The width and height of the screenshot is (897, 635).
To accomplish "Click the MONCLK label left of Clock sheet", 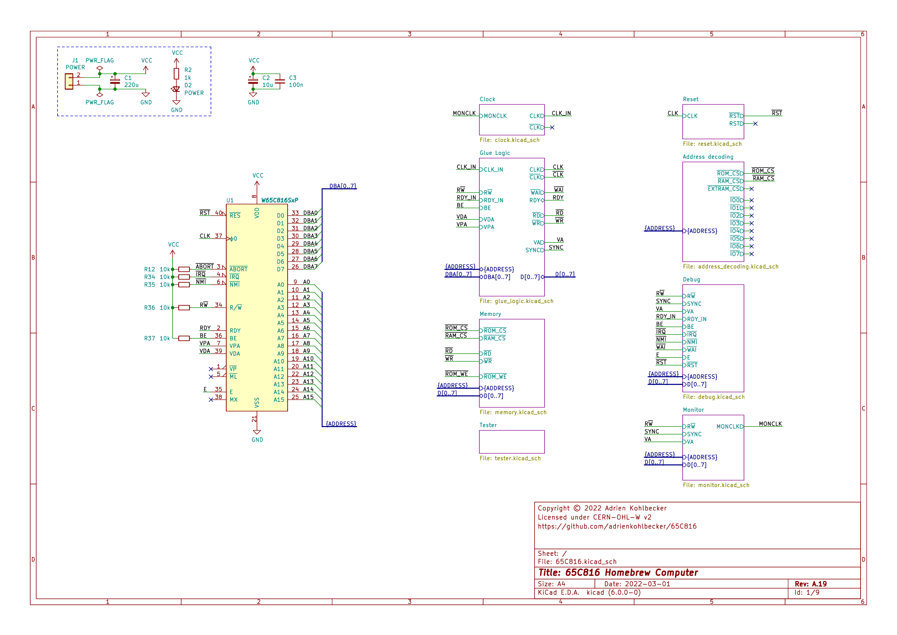I will (x=464, y=114).
